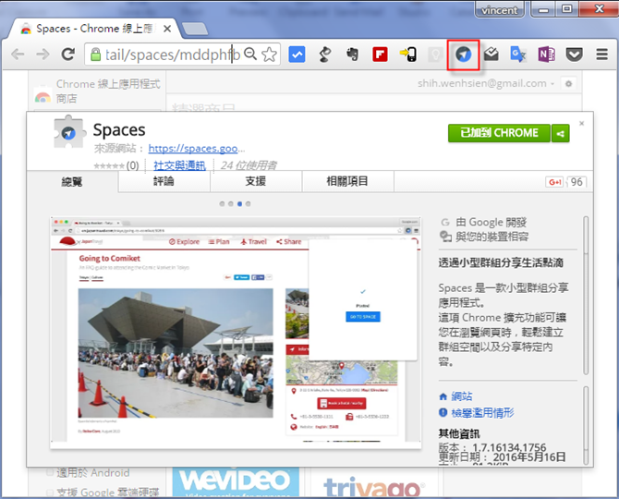The width and height of the screenshot is (619, 499).
Task: Click the Chrome 線上應用程式商店 logo
Action: point(42,96)
